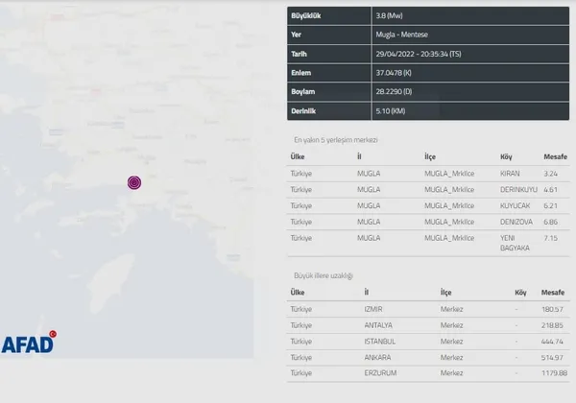The height and width of the screenshot is (403, 576).
Task: Click the KIRAN village cell
Action: [x=510, y=174]
